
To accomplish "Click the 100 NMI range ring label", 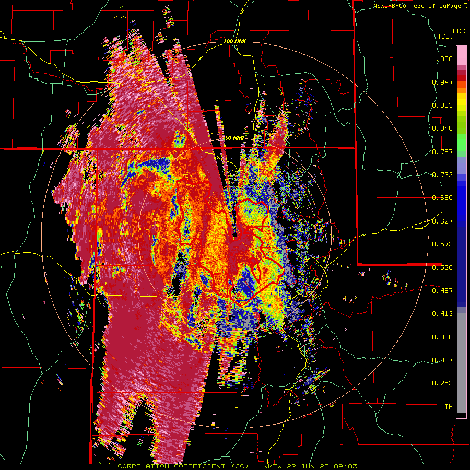I will pyautogui.click(x=234, y=41).
